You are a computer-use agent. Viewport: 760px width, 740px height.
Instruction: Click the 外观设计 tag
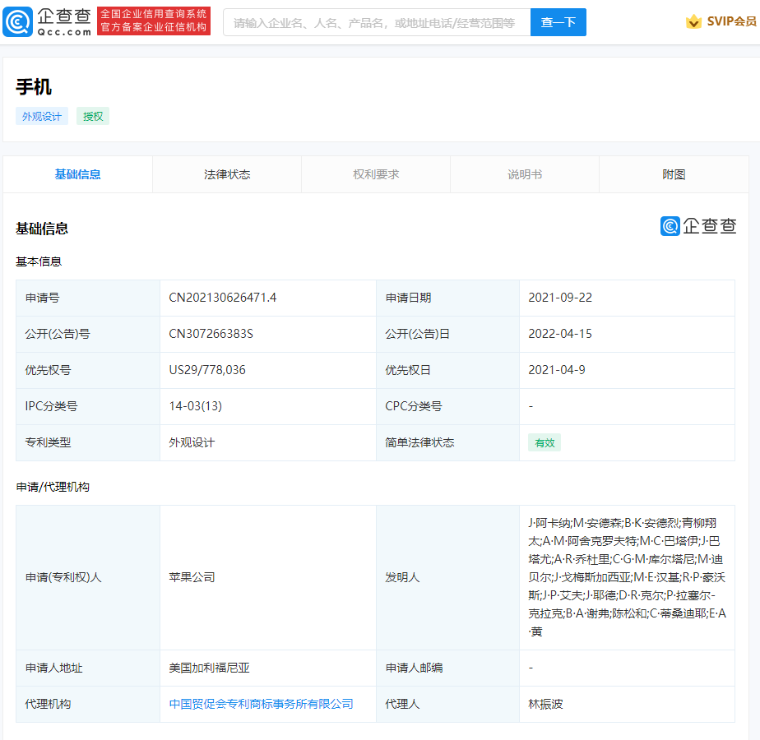pyautogui.click(x=42, y=116)
